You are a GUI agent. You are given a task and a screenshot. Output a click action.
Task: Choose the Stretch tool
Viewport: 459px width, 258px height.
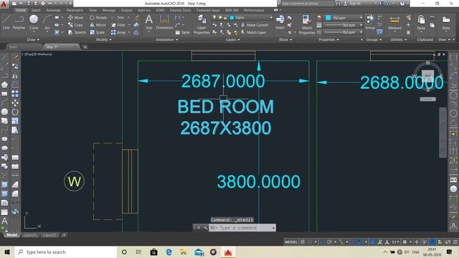(77, 32)
